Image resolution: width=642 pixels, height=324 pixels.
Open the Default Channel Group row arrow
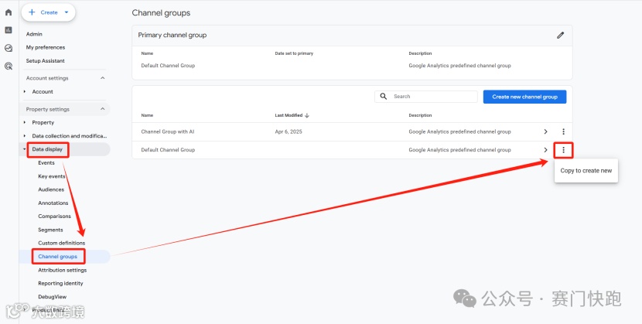coord(546,150)
